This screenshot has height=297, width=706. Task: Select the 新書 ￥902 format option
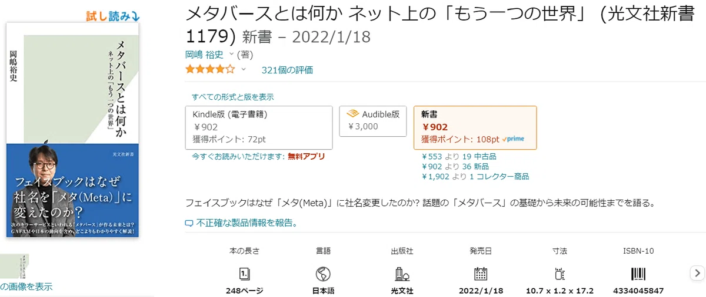pyautogui.click(x=475, y=128)
